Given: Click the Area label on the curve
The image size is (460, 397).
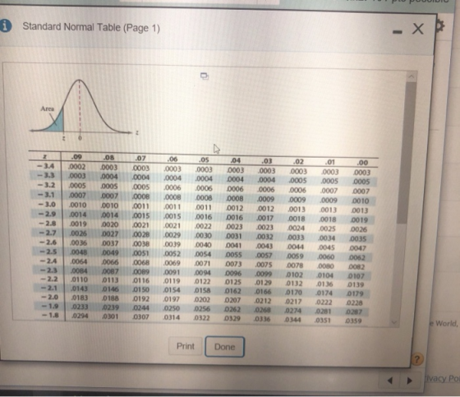Looking at the screenshot, I should point(48,108).
